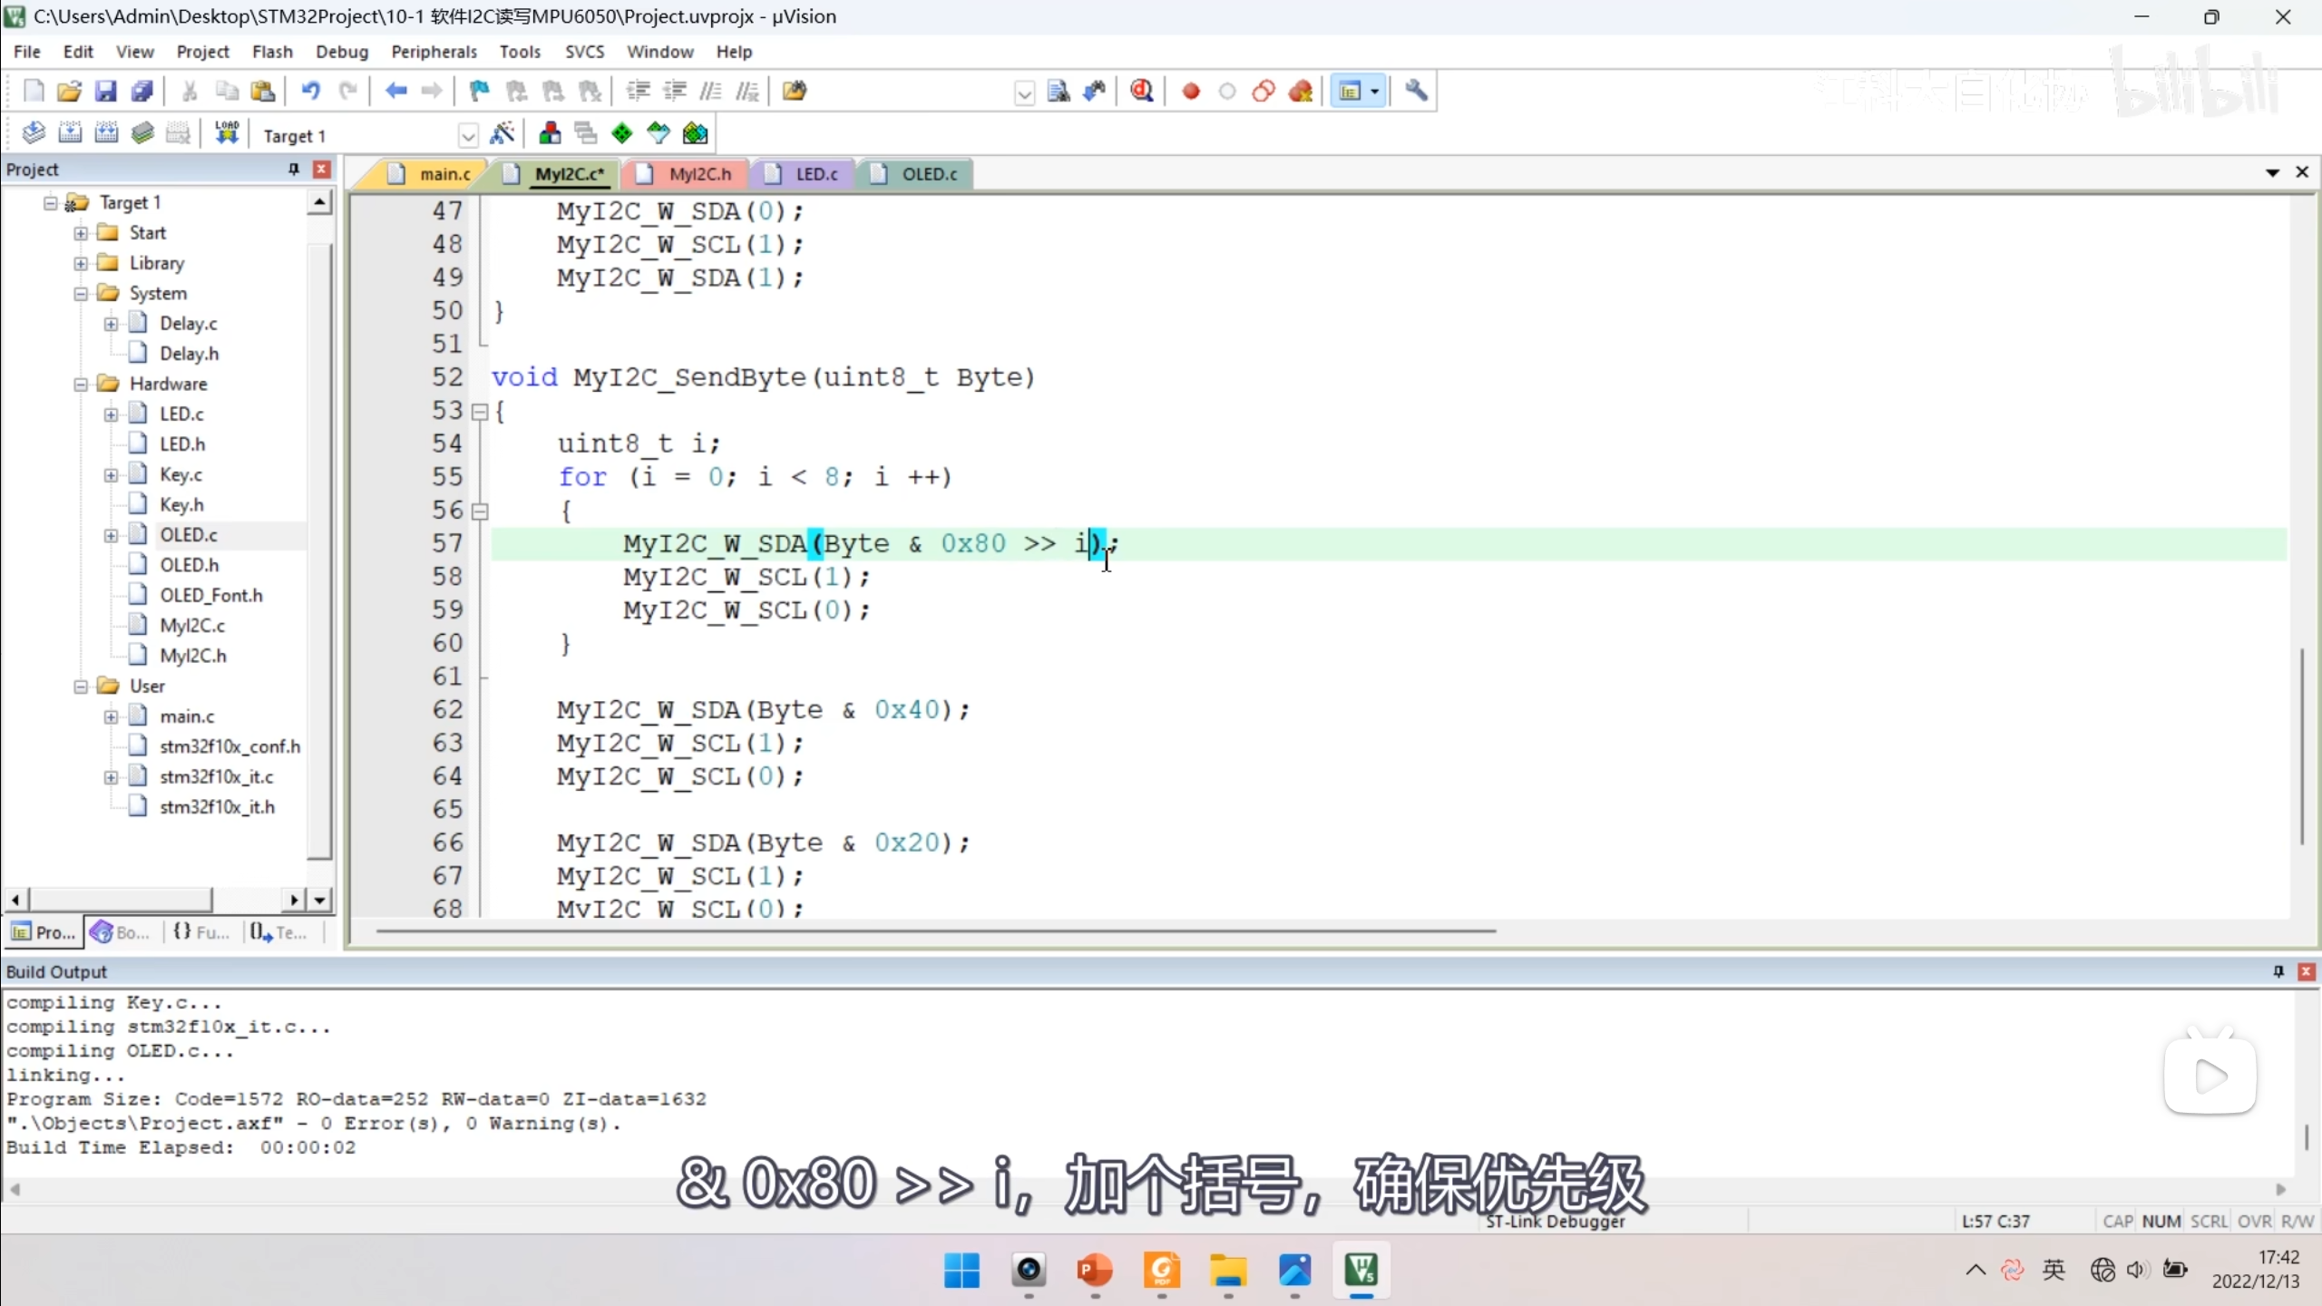
Task: Click the Manage Run-Time Environment green diamond
Action: (x=622, y=134)
